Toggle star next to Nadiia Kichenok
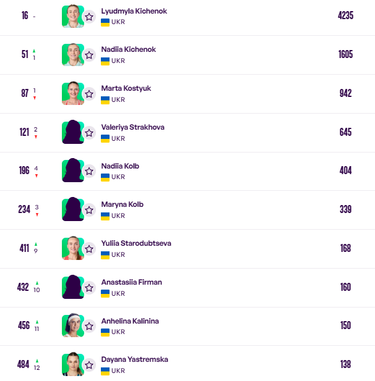 click(89, 55)
